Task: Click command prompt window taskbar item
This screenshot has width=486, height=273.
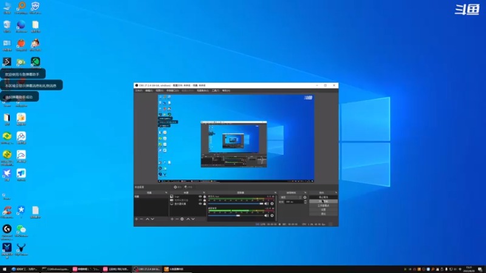Action: [x=55, y=269]
